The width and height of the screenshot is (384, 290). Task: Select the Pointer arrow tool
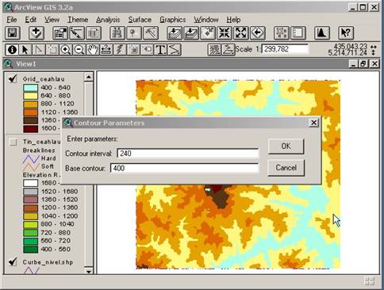coord(25,50)
